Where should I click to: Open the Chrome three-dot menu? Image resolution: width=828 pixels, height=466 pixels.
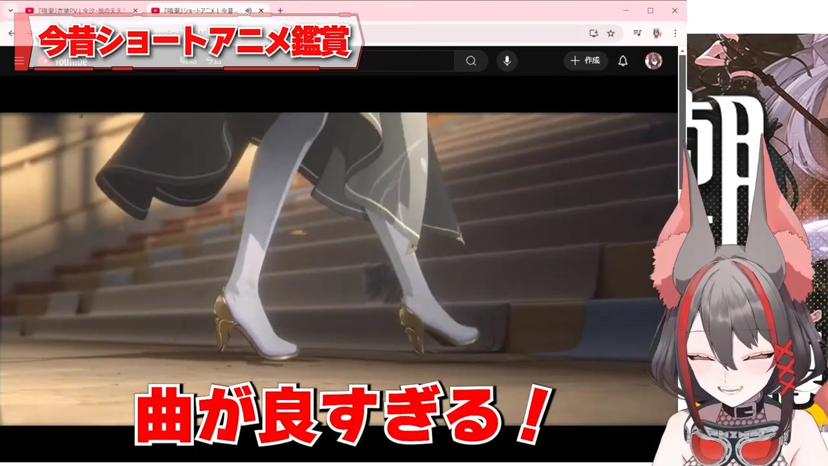[675, 33]
